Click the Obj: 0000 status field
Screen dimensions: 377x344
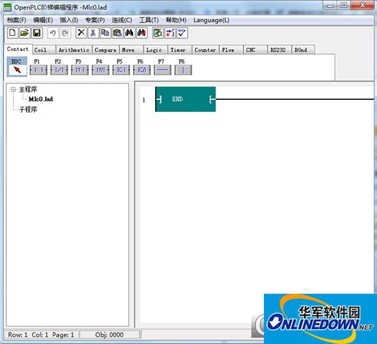[109, 335]
